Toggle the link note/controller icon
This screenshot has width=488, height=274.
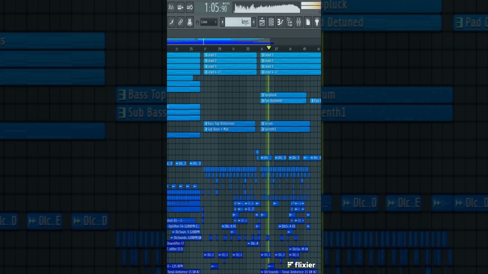181,22
